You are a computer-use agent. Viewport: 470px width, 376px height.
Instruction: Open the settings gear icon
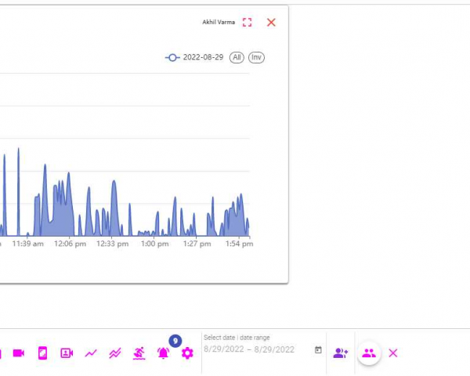click(187, 353)
